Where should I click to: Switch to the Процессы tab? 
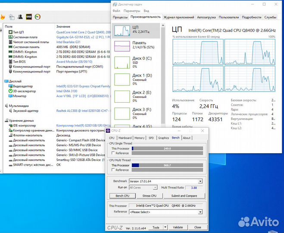[120, 17]
